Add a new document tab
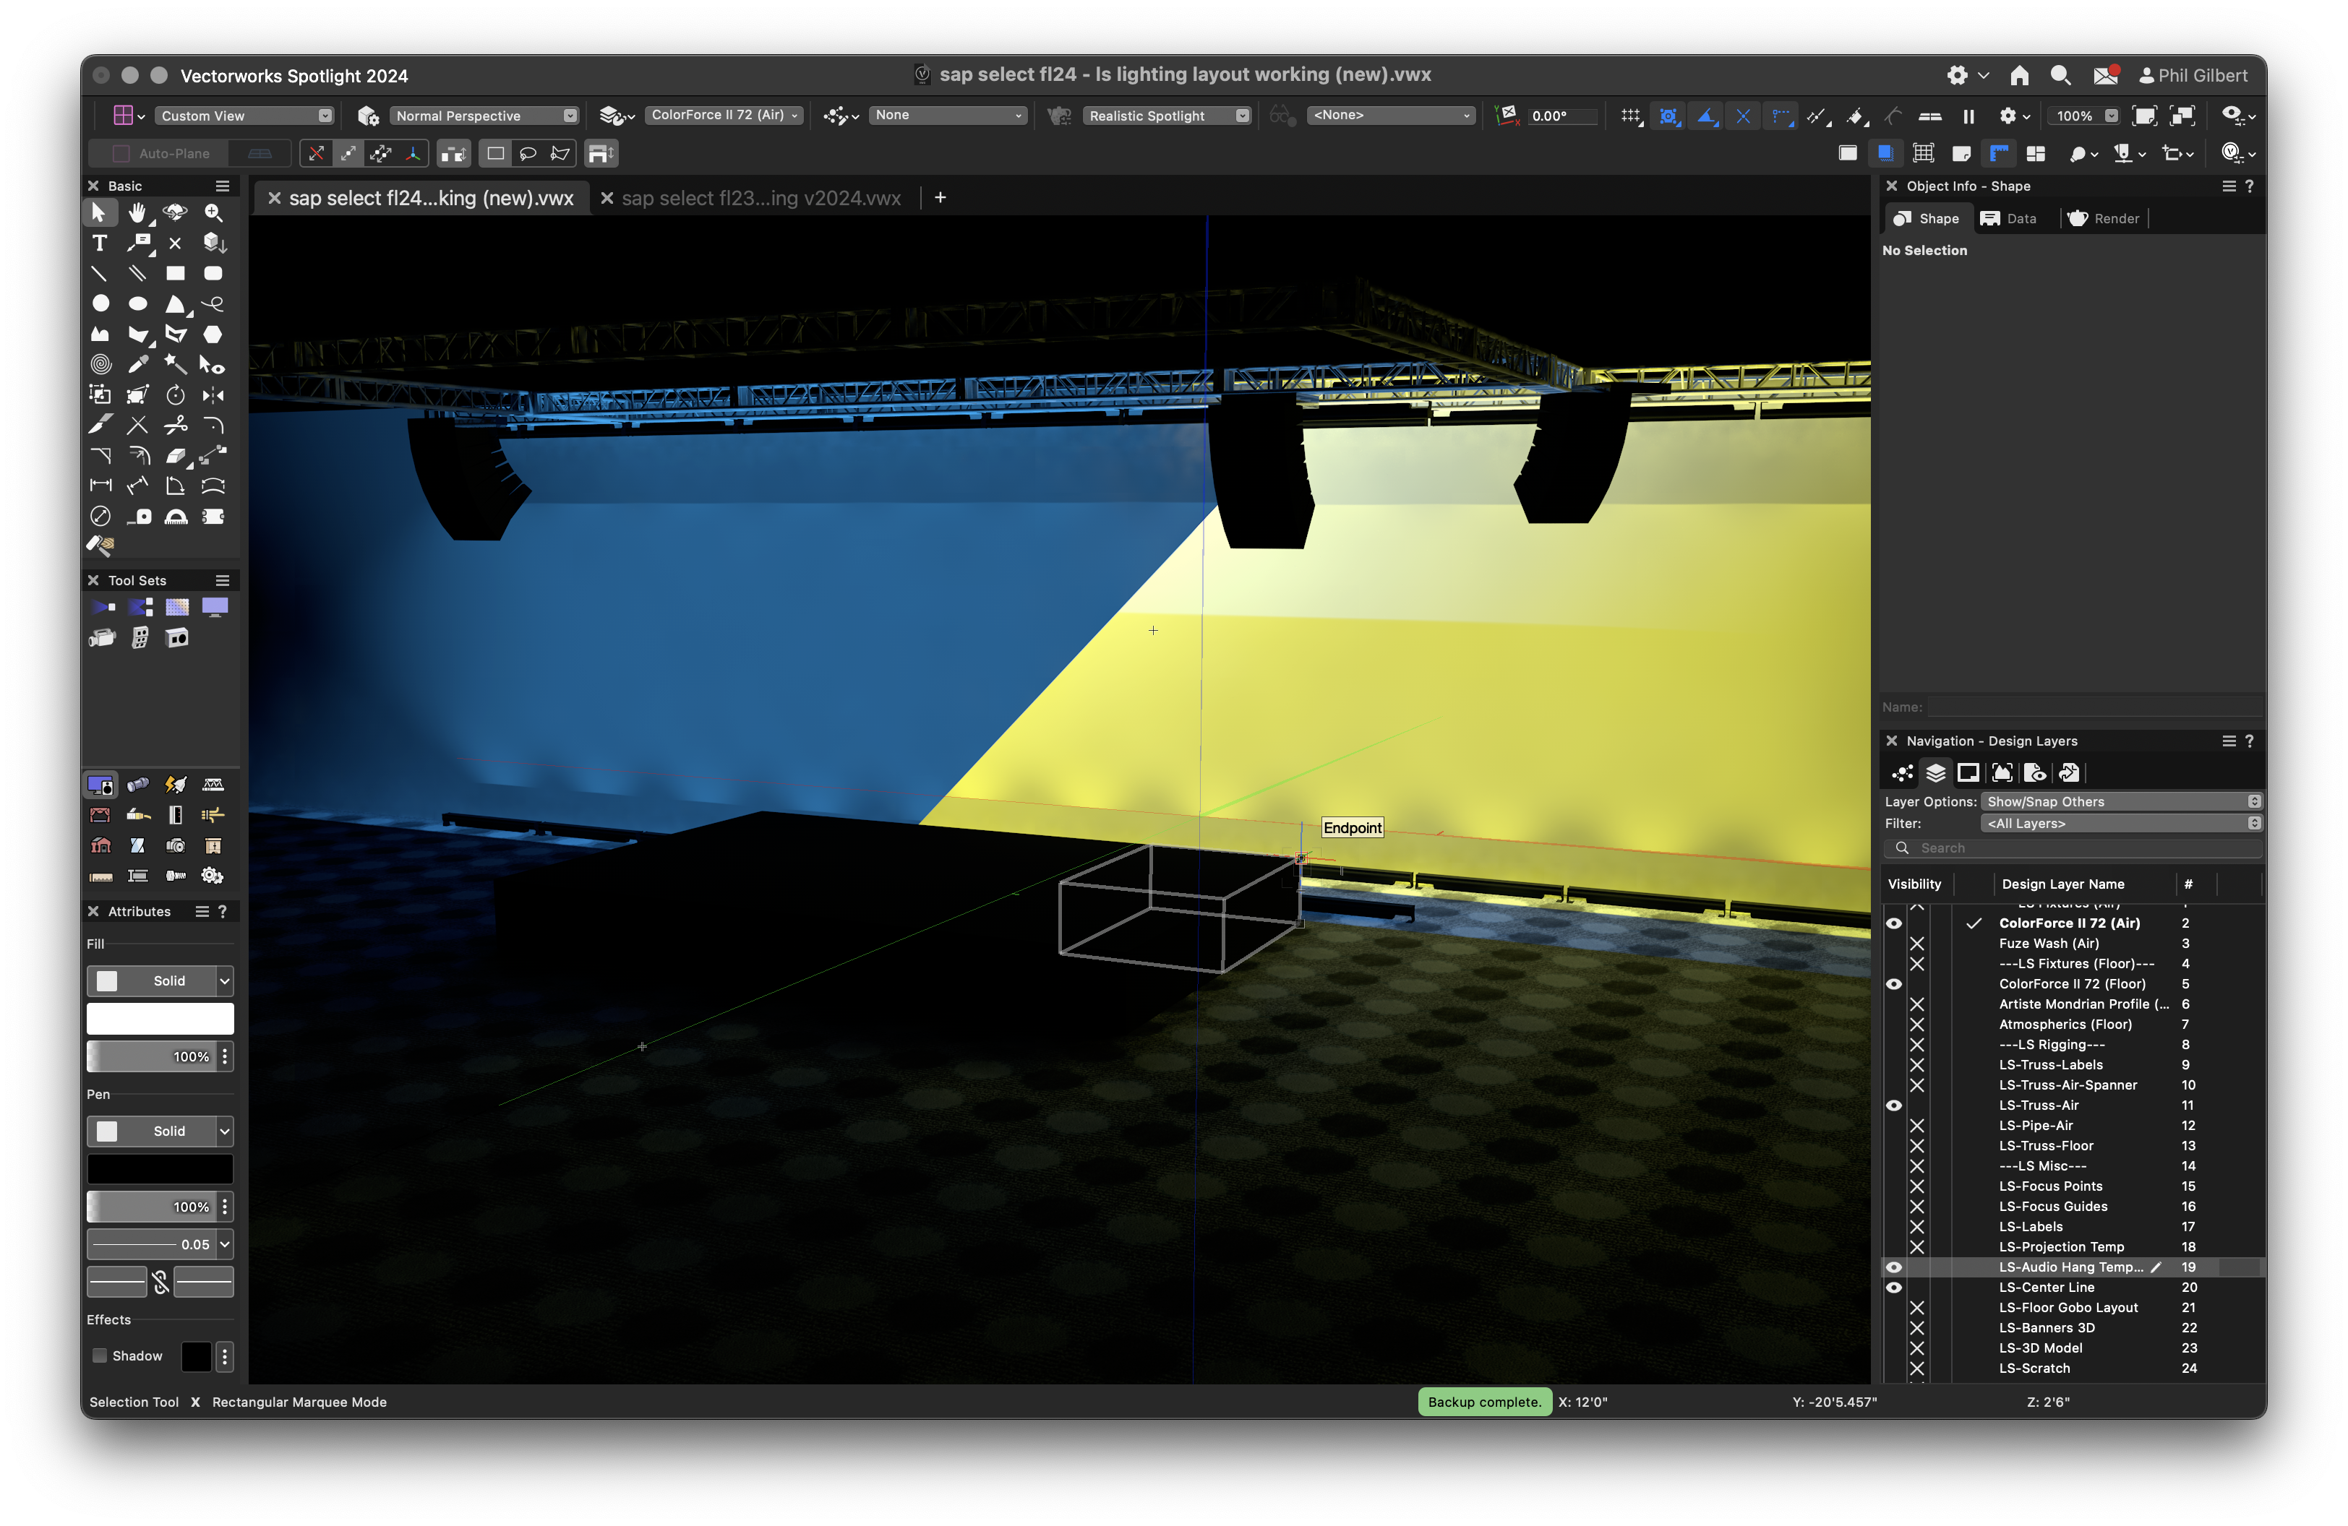Image resolution: width=2348 pixels, height=1526 pixels. (x=941, y=198)
